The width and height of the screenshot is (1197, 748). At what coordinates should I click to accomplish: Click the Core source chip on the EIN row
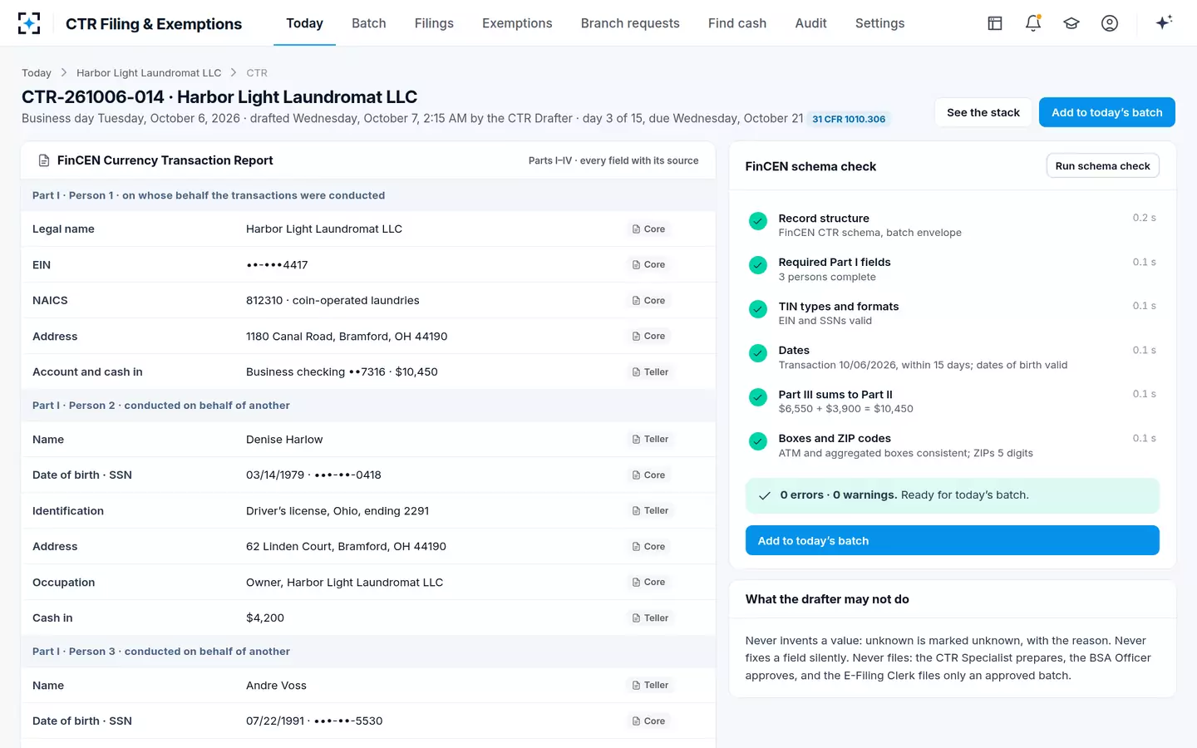648,264
